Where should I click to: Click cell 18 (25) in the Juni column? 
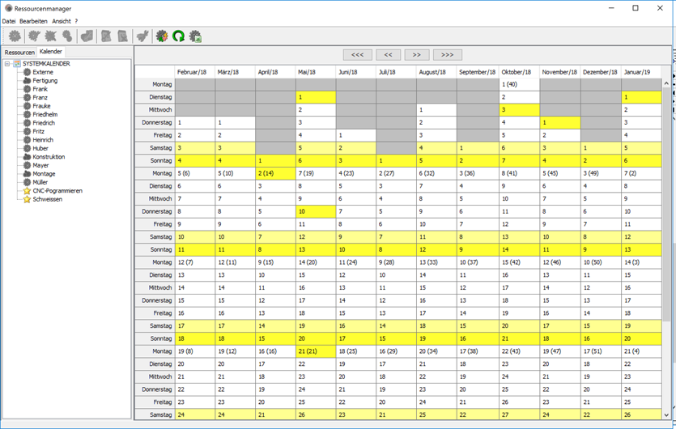[x=355, y=351]
